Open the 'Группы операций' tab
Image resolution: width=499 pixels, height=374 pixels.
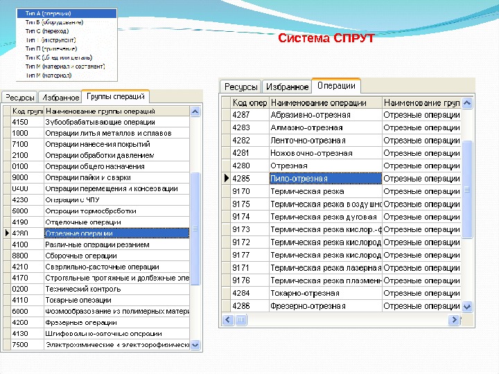point(116,96)
